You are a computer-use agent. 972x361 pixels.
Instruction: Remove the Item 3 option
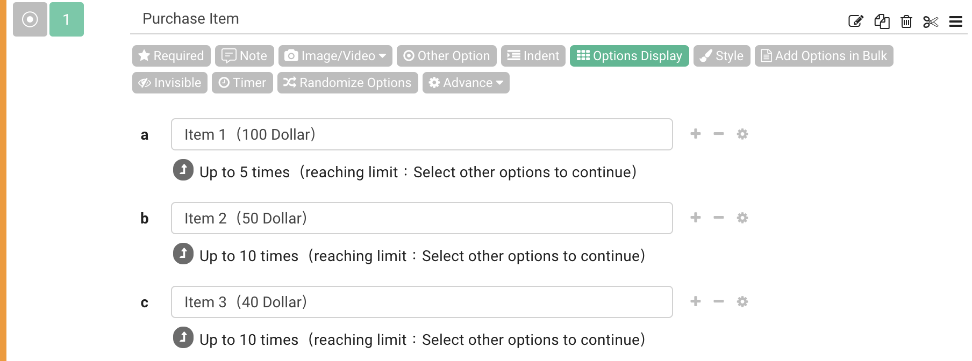tap(719, 301)
